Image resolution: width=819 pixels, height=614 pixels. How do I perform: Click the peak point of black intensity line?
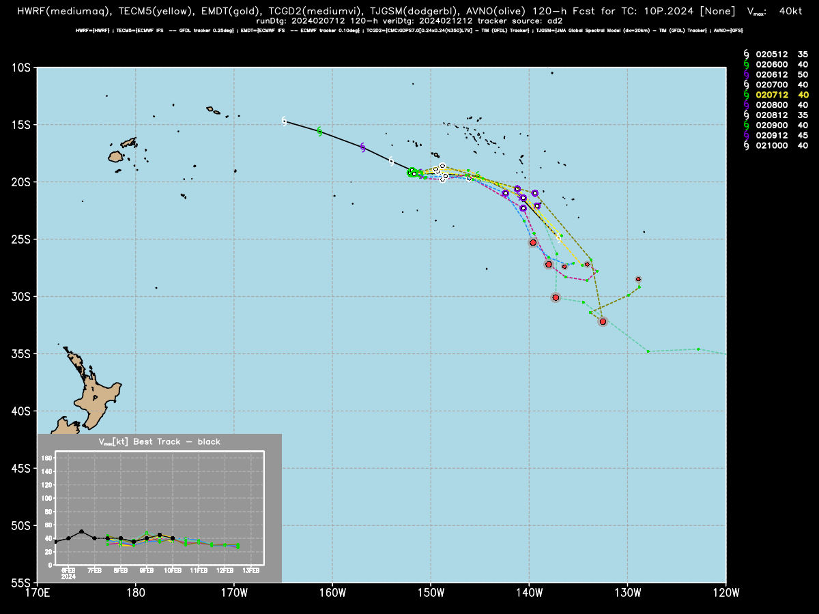pos(81,531)
